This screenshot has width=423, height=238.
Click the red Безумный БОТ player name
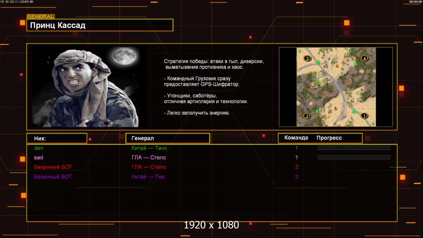point(53,167)
